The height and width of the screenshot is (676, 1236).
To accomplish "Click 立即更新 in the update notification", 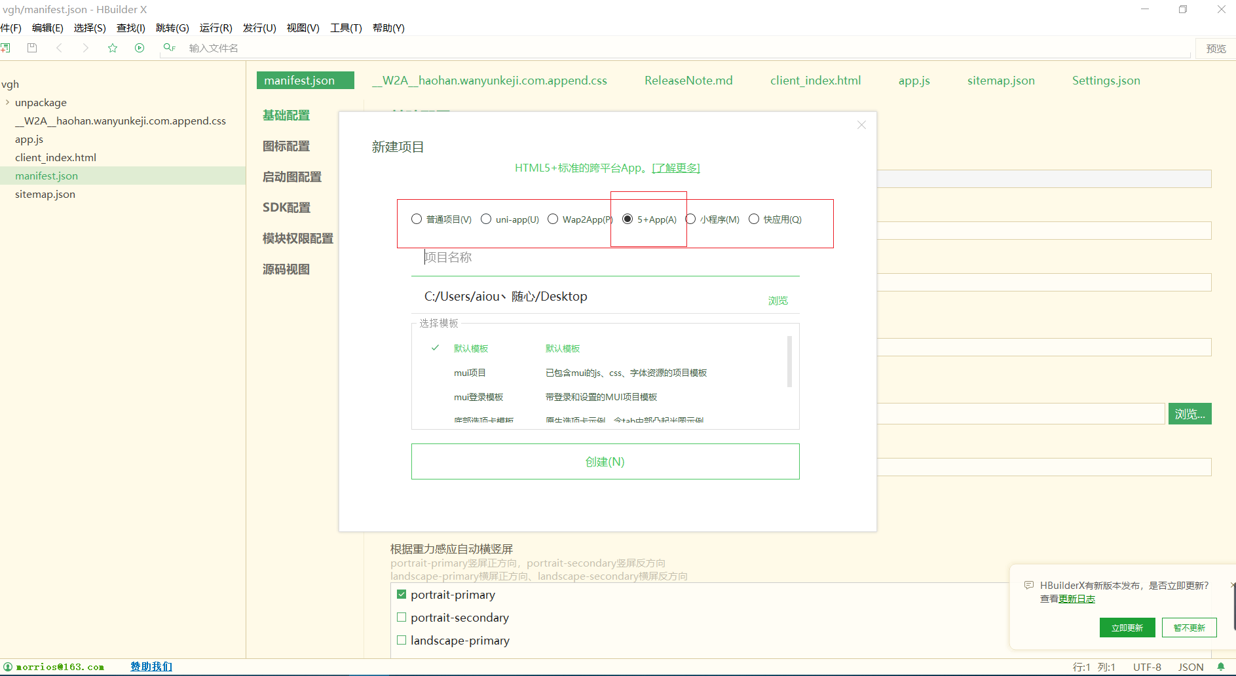I will tap(1127, 627).
